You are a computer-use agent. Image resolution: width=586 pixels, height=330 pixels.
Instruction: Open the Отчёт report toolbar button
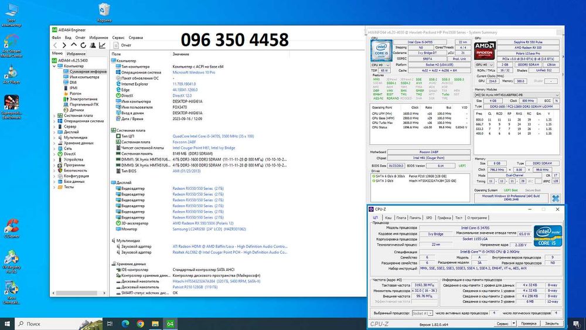(x=122, y=45)
